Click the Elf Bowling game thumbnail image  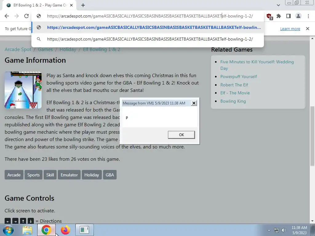pyautogui.click(x=23, y=90)
